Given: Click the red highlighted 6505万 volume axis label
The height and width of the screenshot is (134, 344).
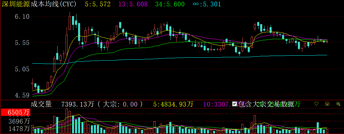Looking at the screenshot, I should click(x=15, y=113).
